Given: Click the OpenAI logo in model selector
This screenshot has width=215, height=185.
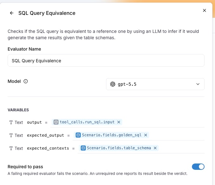Looking at the screenshot, I should pos(113,84).
